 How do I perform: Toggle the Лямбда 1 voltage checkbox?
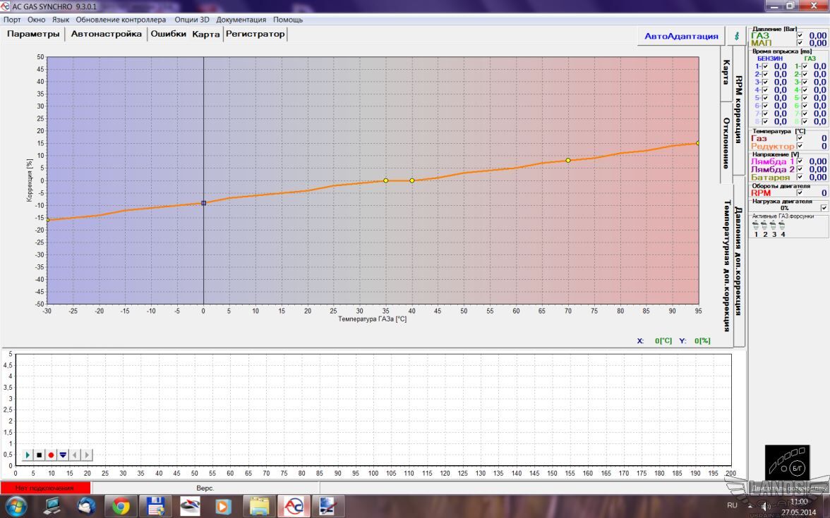click(800, 162)
